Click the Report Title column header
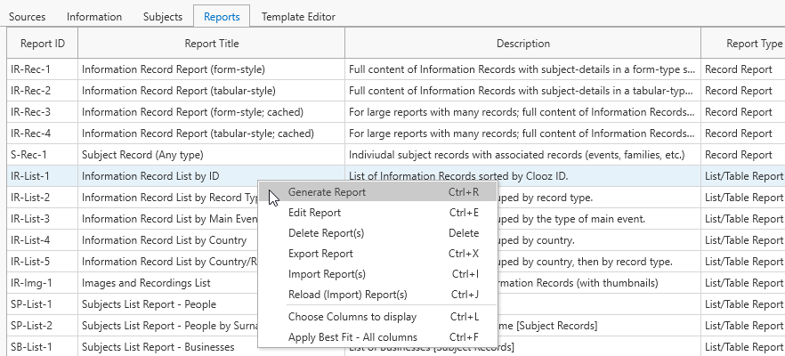Viewport: 785px width, 356px height. coord(211,44)
